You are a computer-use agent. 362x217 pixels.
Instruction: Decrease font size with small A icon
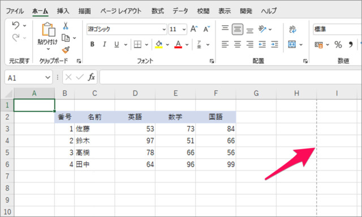click(206, 29)
